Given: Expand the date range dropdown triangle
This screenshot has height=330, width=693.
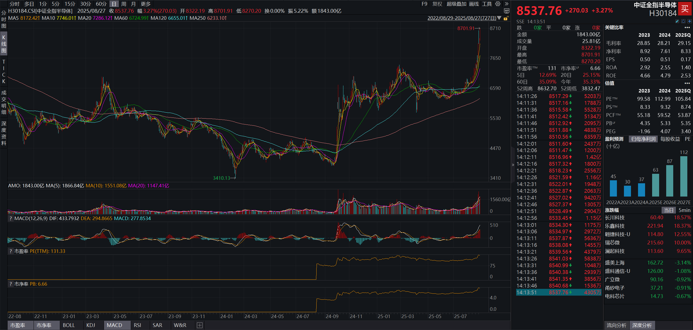Looking at the screenshot, I should pos(499,18).
